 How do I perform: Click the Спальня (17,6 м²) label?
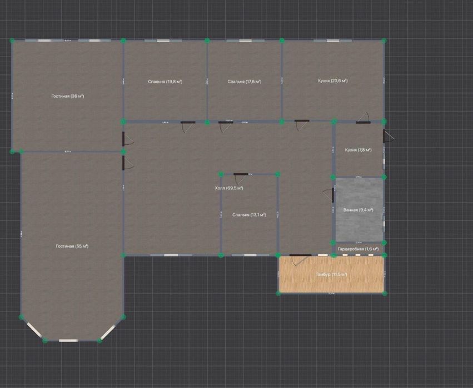(x=245, y=82)
